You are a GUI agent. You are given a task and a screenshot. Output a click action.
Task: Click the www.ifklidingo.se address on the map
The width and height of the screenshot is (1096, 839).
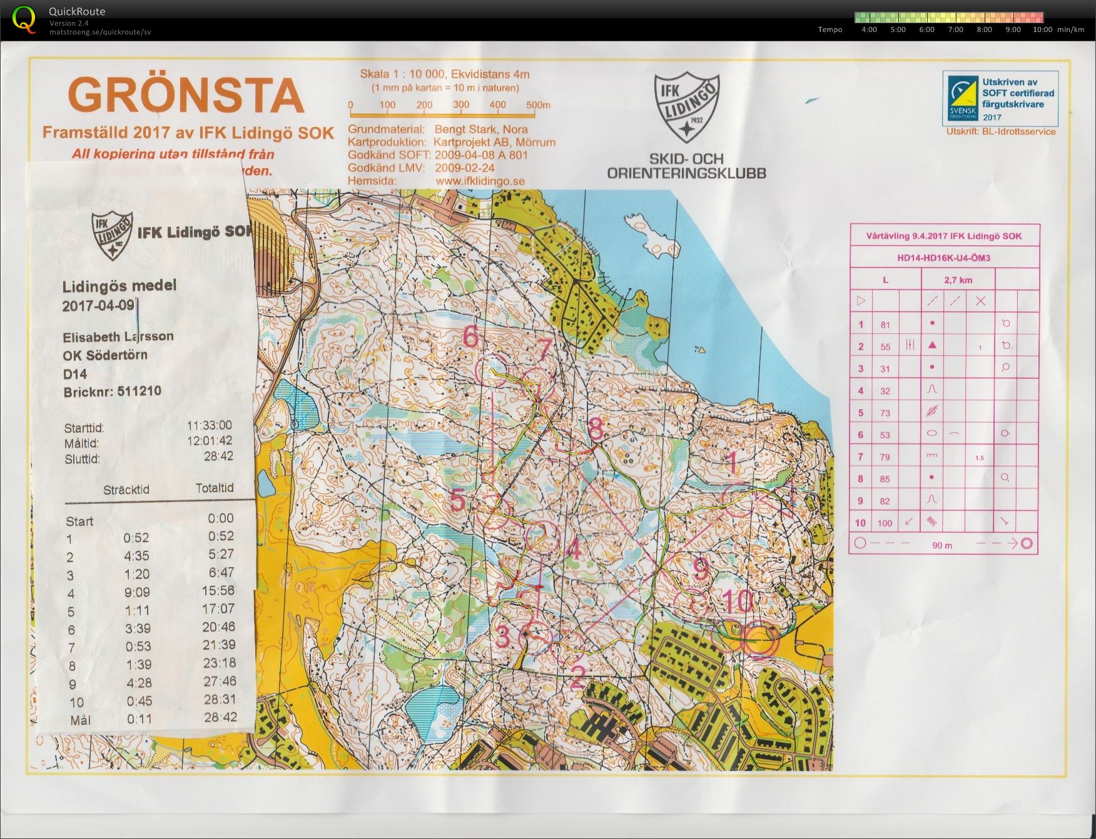[480, 181]
